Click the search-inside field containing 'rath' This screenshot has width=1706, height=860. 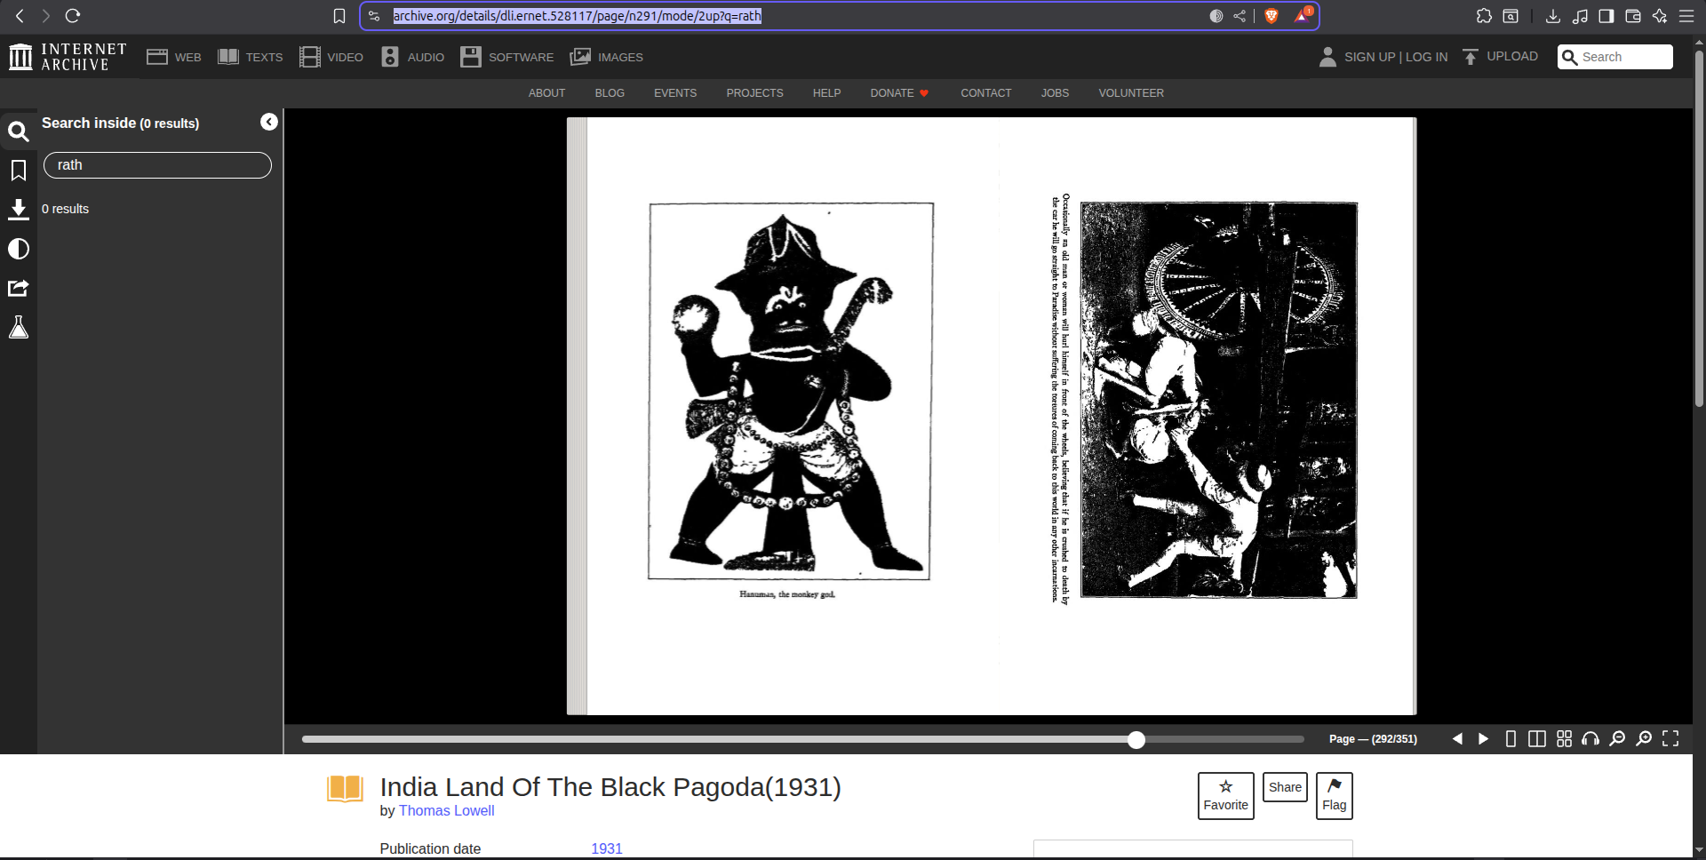[x=157, y=165]
